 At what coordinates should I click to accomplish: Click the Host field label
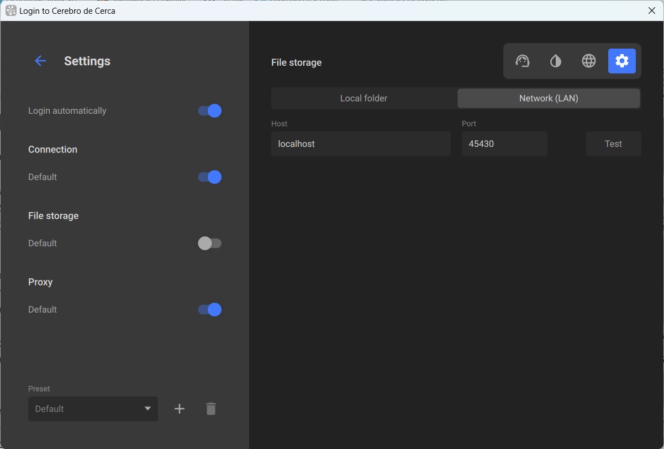point(280,124)
